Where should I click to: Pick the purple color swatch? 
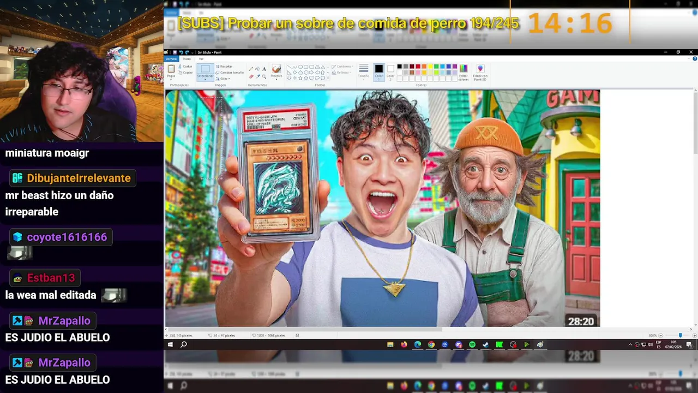coord(455,67)
